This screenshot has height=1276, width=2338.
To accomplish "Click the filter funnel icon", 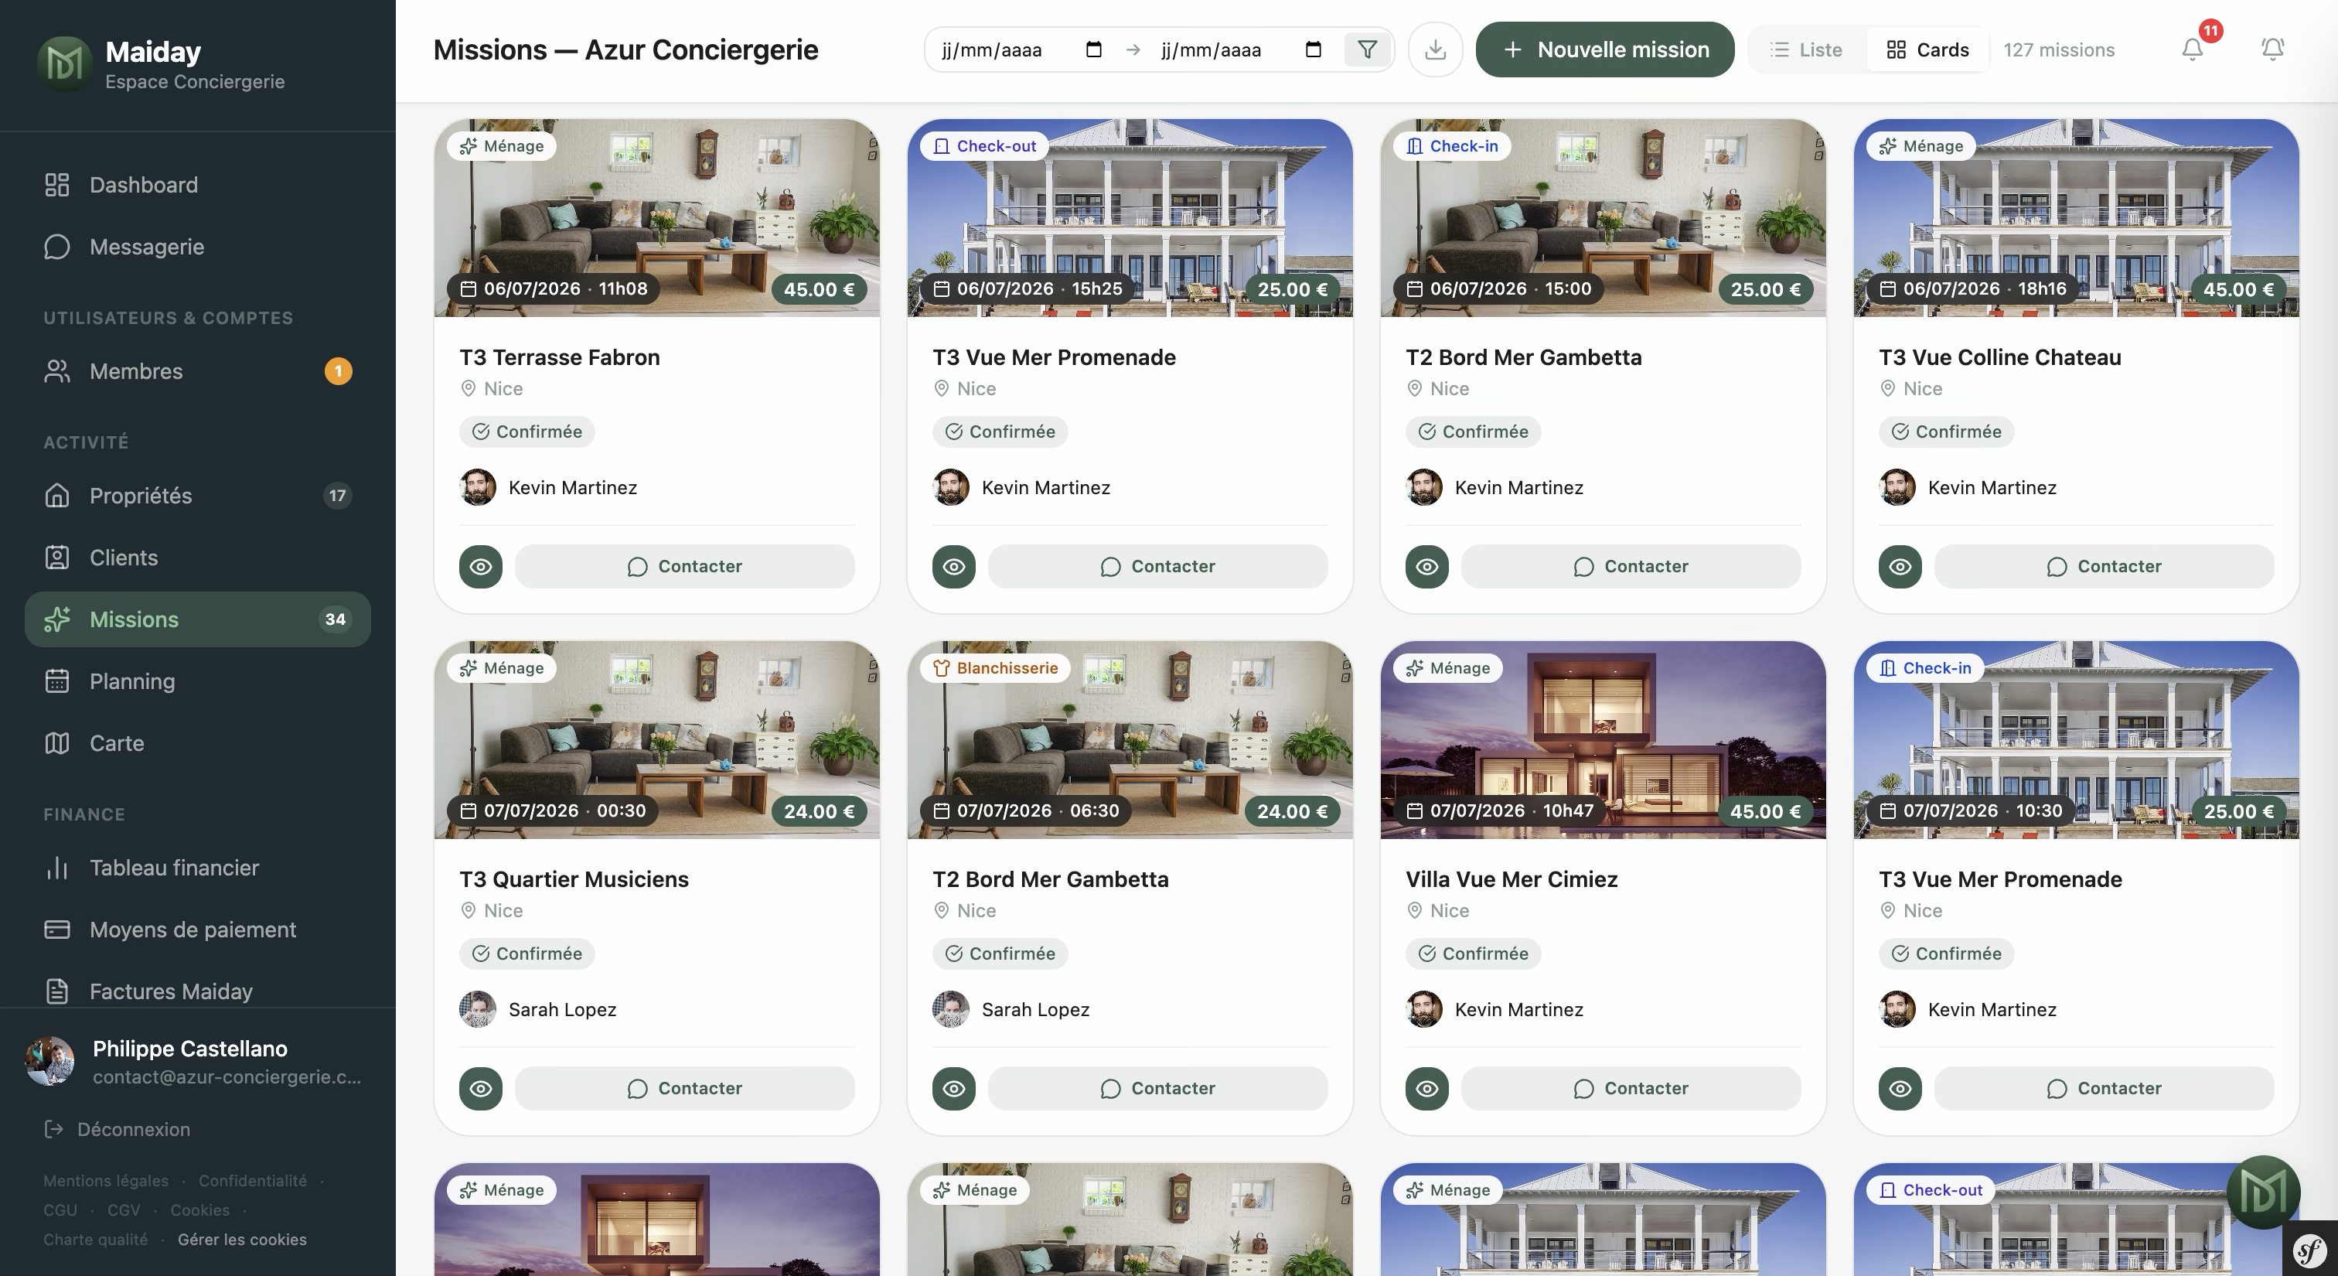I will 1367,49.
